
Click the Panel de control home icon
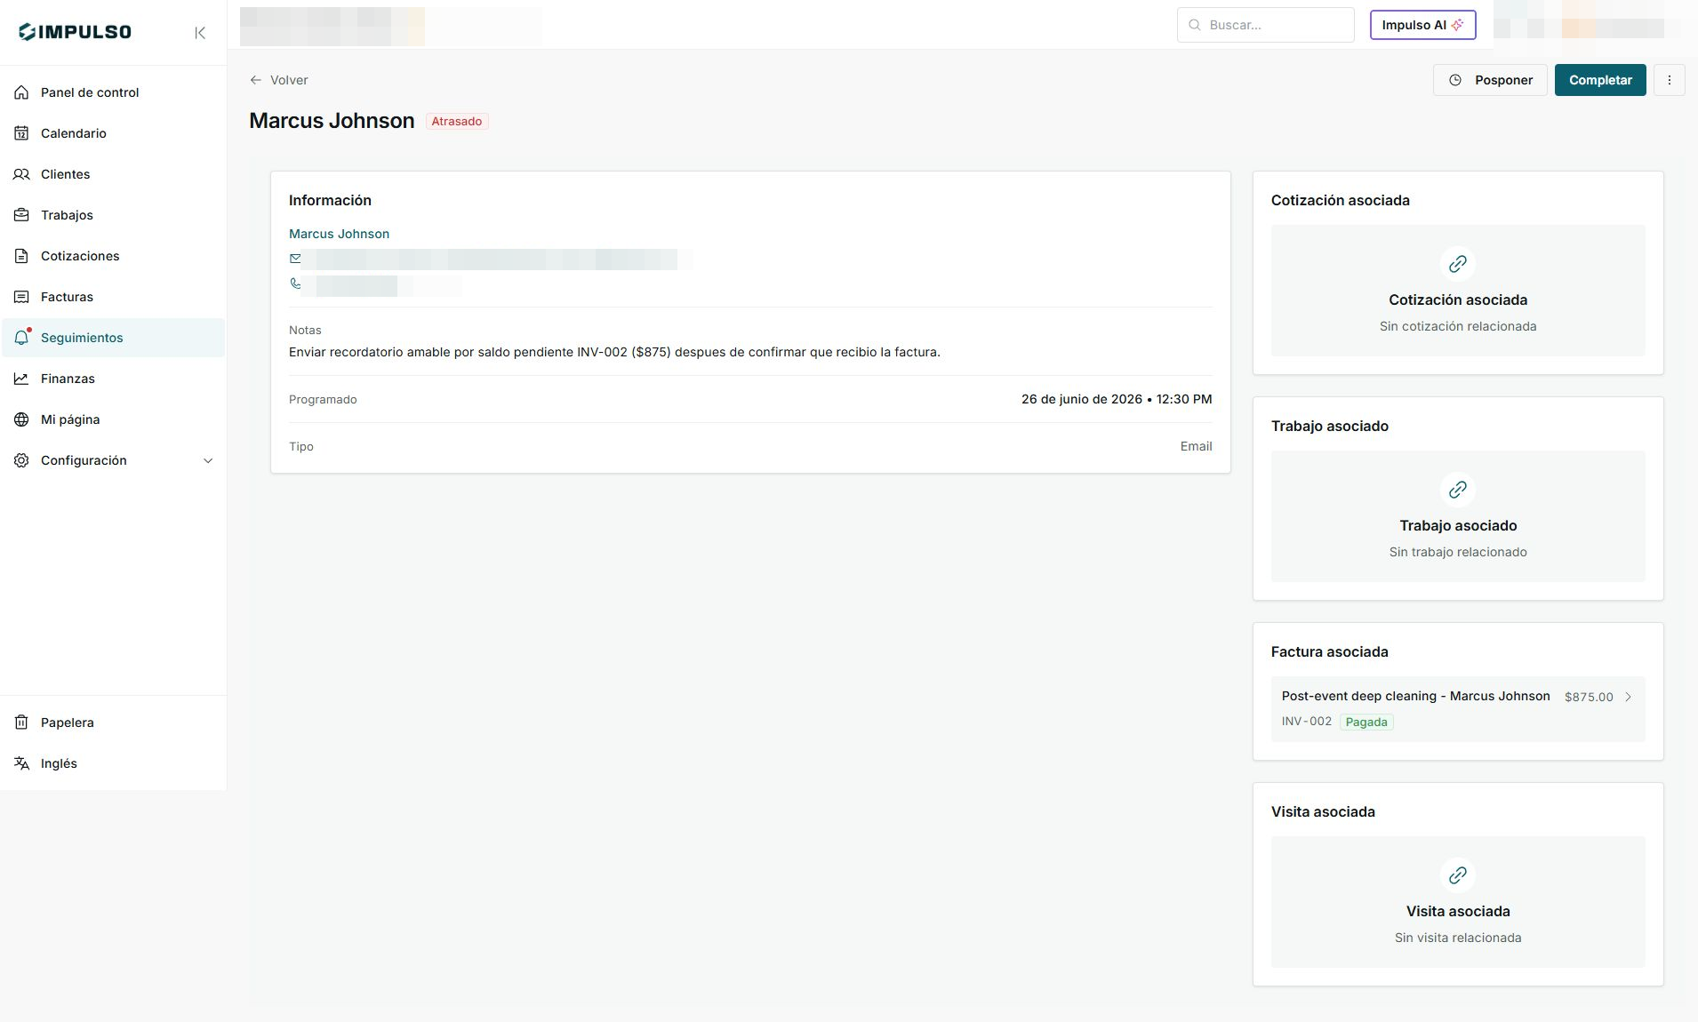(21, 92)
